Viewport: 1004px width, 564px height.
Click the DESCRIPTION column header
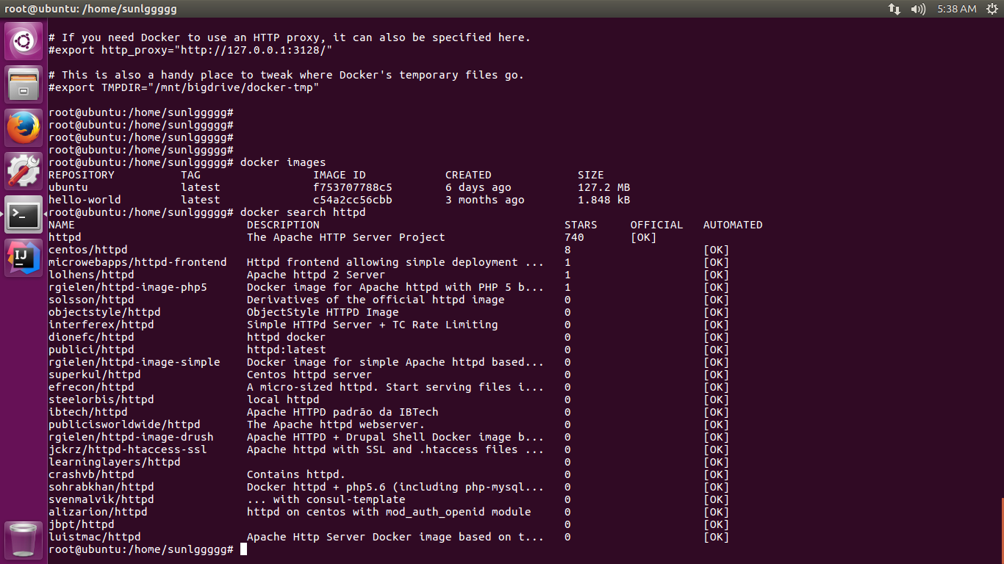tap(283, 225)
